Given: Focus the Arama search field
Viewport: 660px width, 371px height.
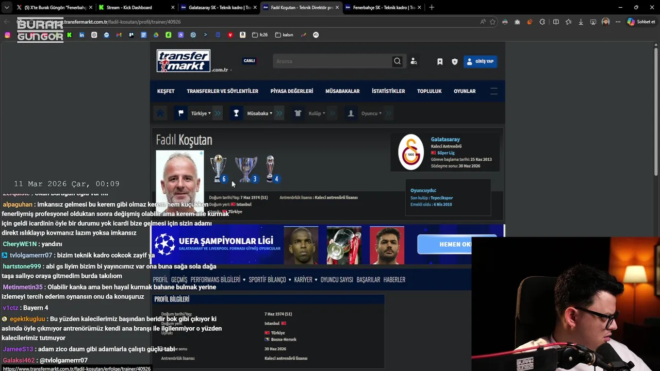Looking at the screenshot, I should (x=333, y=61).
